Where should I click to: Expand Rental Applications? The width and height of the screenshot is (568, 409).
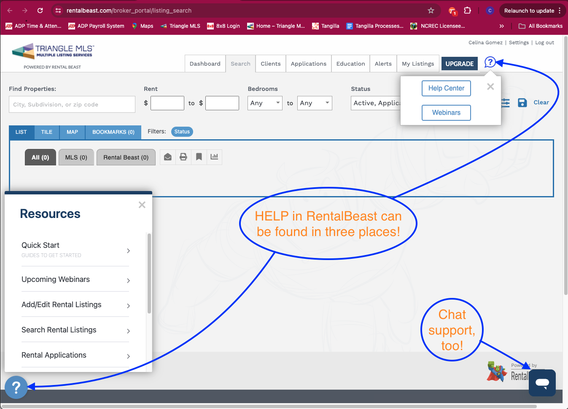coord(75,355)
